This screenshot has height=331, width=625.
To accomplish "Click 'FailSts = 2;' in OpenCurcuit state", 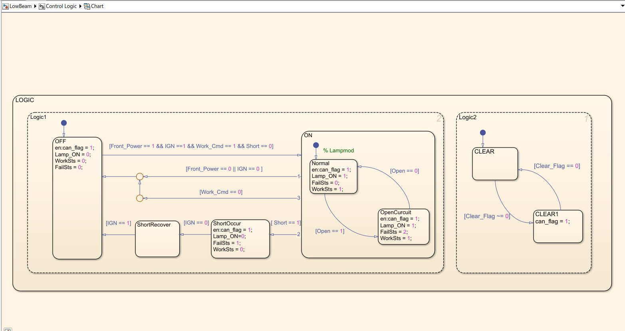I will coord(394,232).
